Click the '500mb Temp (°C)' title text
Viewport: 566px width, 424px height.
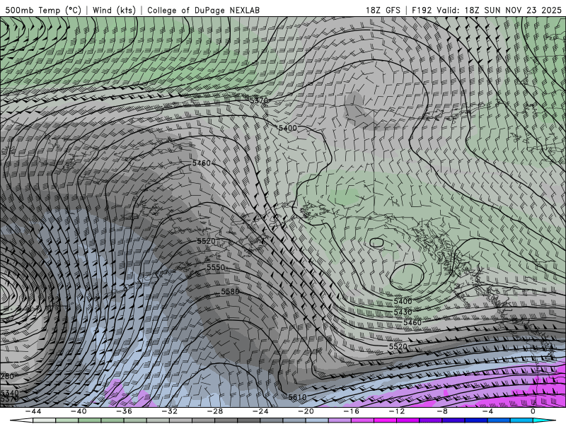click(x=43, y=10)
